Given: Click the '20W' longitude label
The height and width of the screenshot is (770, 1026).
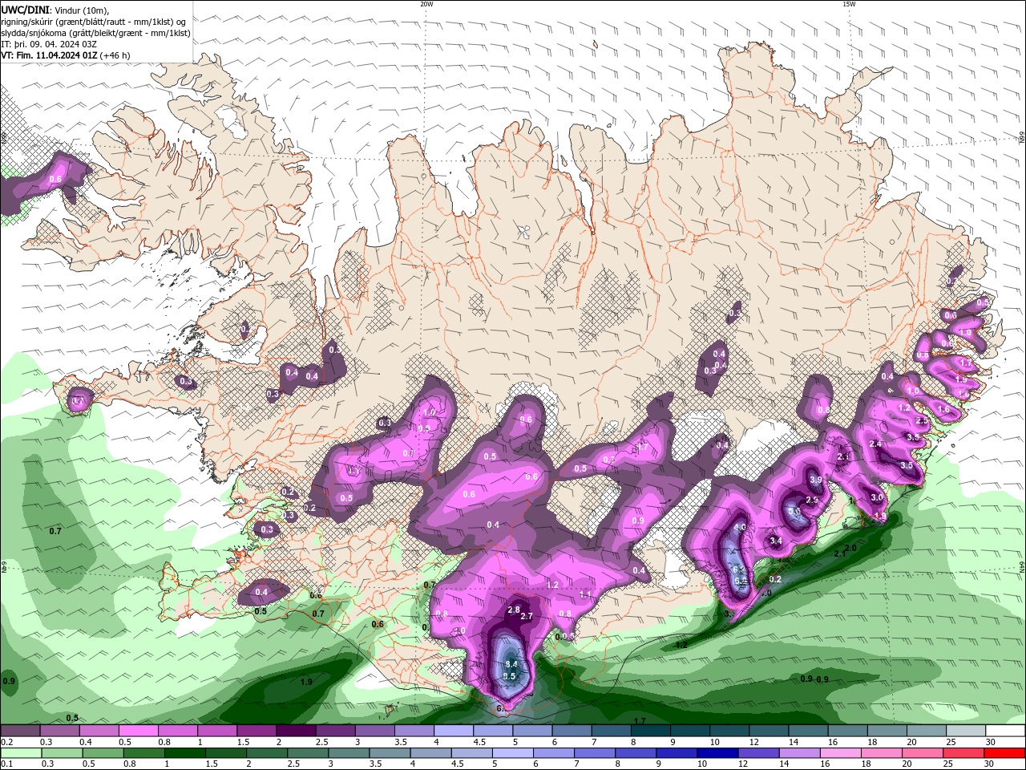Looking at the screenshot, I should (426, 4).
